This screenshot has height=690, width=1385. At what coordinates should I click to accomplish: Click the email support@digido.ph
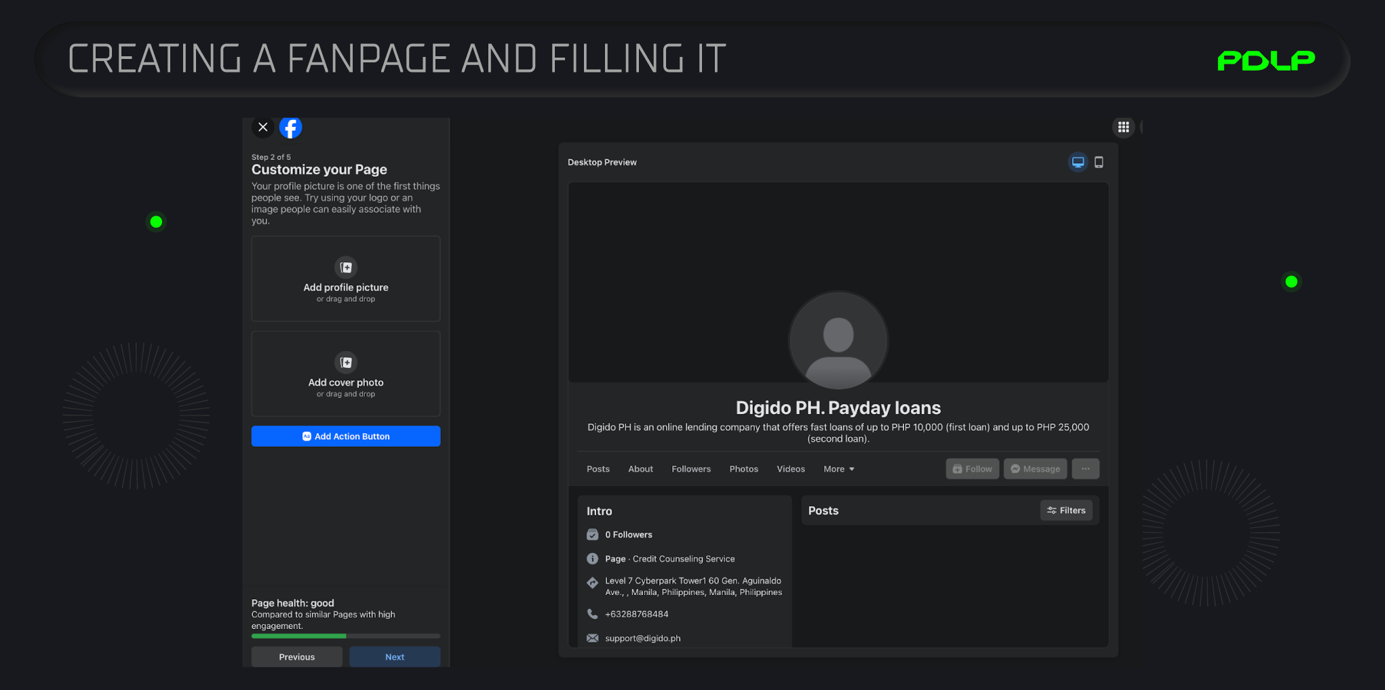(643, 638)
